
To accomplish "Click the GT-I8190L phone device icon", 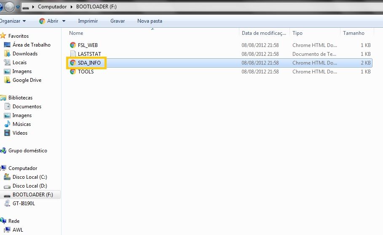I will pyautogui.click(x=7, y=204).
